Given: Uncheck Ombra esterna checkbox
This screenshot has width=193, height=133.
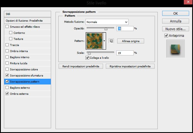Looking at the screenshot, I should click(x=7, y=94).
